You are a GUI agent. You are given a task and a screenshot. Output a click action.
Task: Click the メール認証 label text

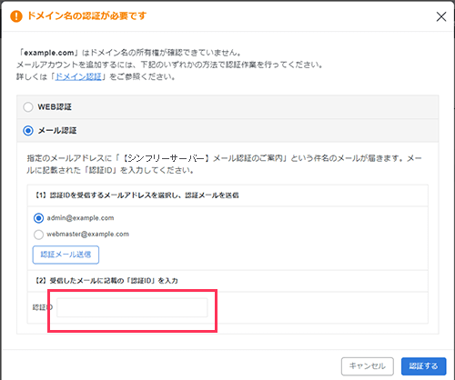click(57, 131)
